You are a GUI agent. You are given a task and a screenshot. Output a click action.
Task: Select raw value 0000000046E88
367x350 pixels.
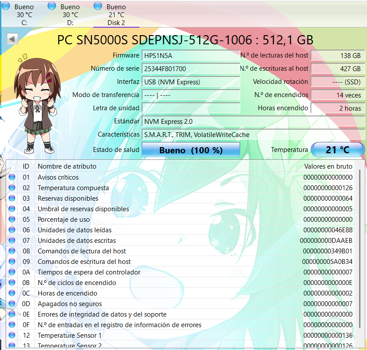click(x=328, y=230)
